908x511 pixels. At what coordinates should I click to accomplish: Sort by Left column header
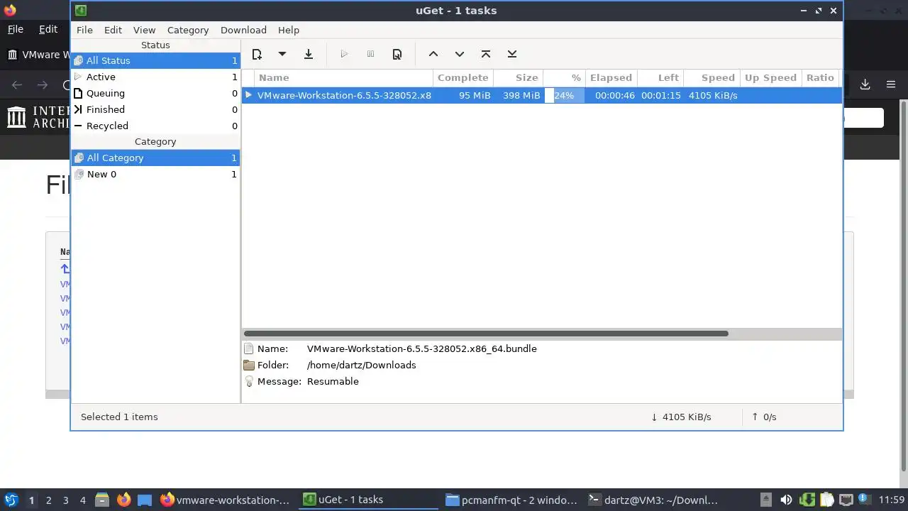[x=660, y=77]
